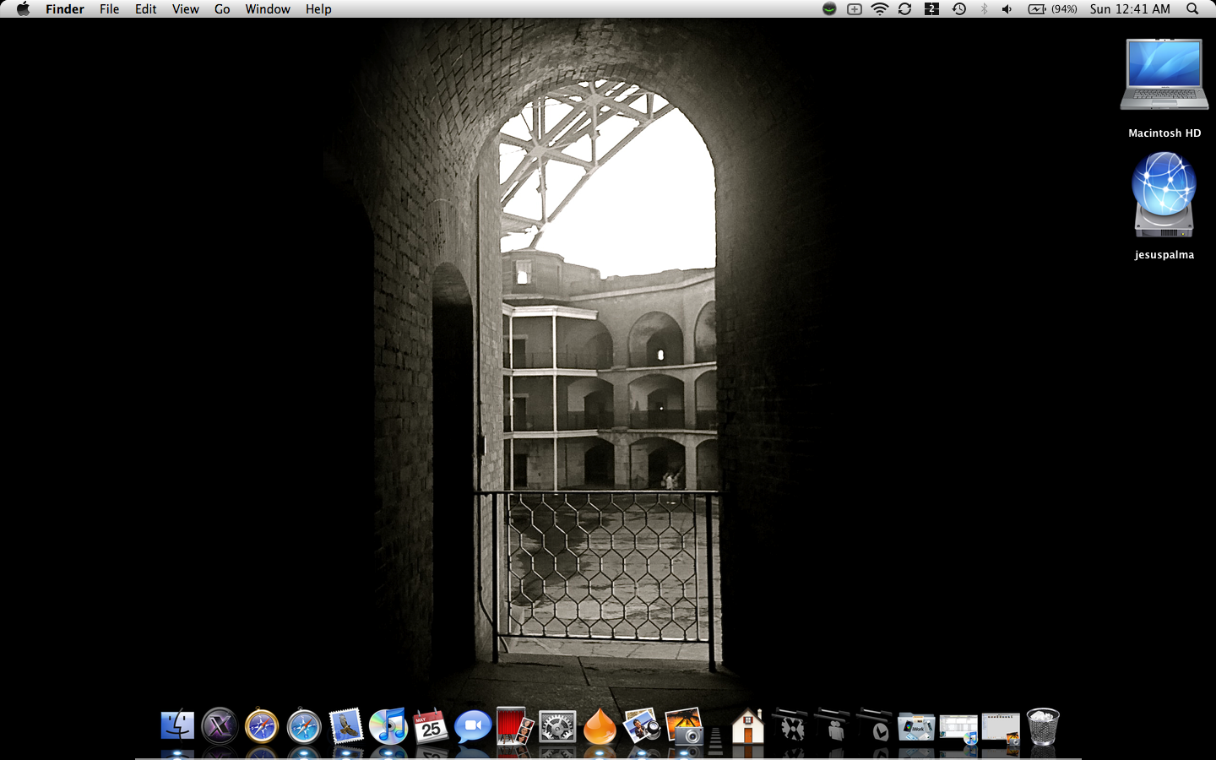Open Preview from the Dock

point(642,726)
